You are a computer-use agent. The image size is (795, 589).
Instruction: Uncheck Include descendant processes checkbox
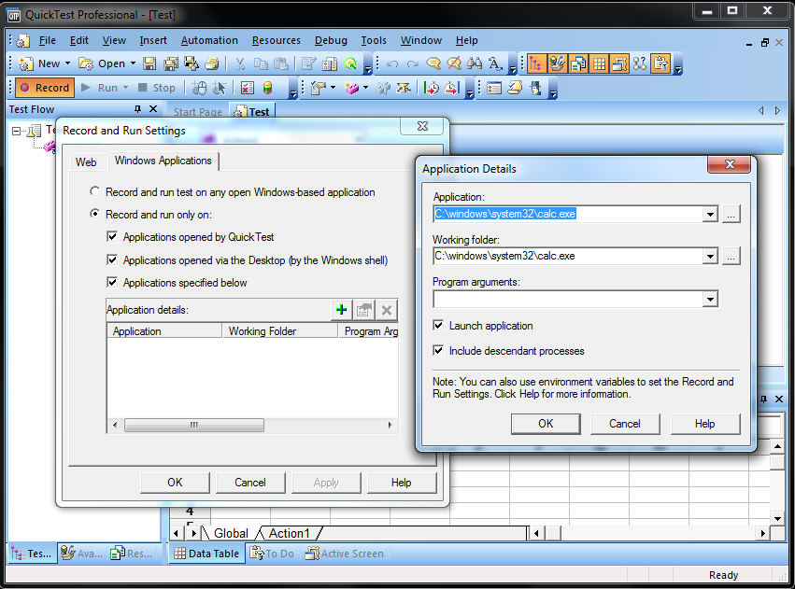[x=438, y=350]
